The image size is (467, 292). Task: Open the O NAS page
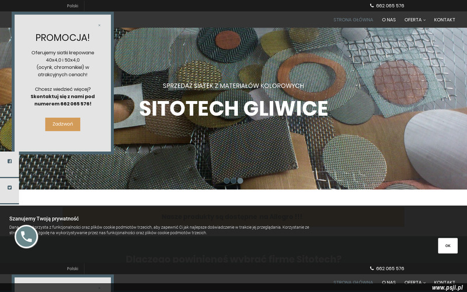(x=389, y=20)
